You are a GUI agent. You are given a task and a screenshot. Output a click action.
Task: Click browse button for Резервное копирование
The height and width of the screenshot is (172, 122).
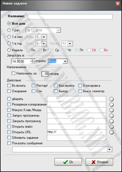[x=111, y=105]
